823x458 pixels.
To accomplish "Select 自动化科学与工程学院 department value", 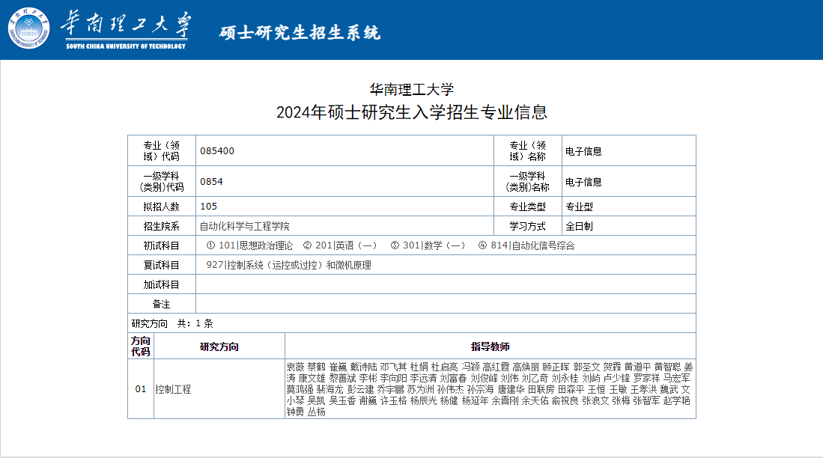I will tap(245, 226).
